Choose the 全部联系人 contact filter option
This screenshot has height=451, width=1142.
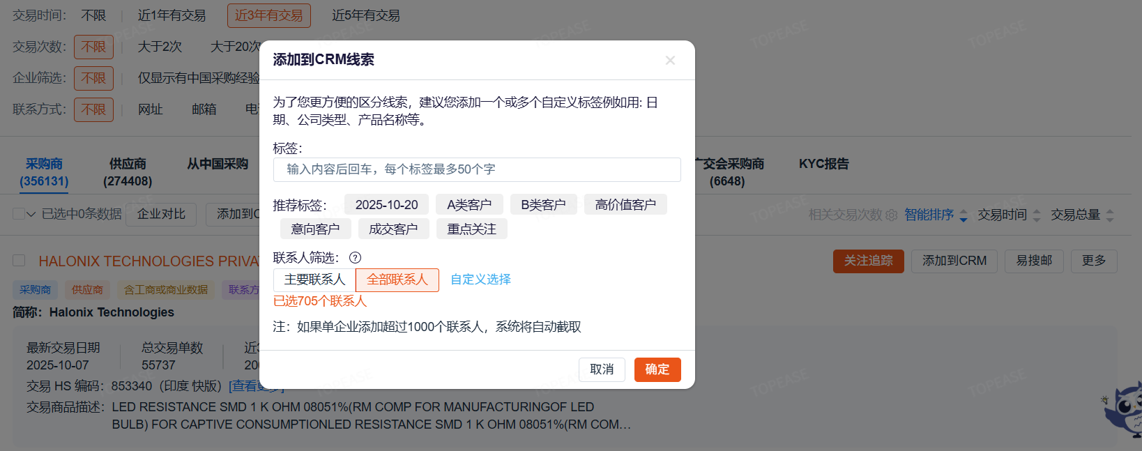397,280
